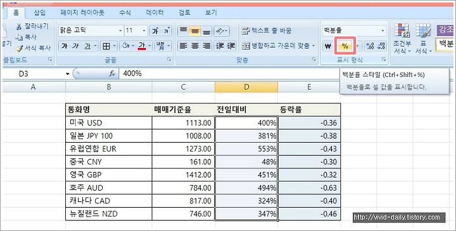
Task: Click the Copy (복사) button
Action: [26, 37]
